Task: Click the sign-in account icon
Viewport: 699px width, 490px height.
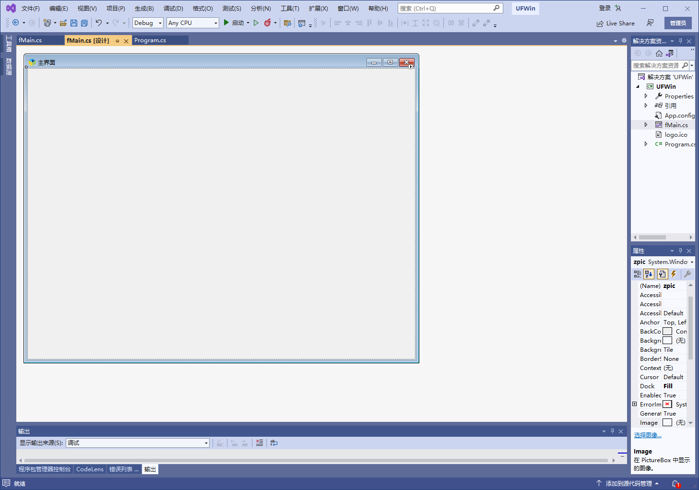Action: tap(618, 8)
